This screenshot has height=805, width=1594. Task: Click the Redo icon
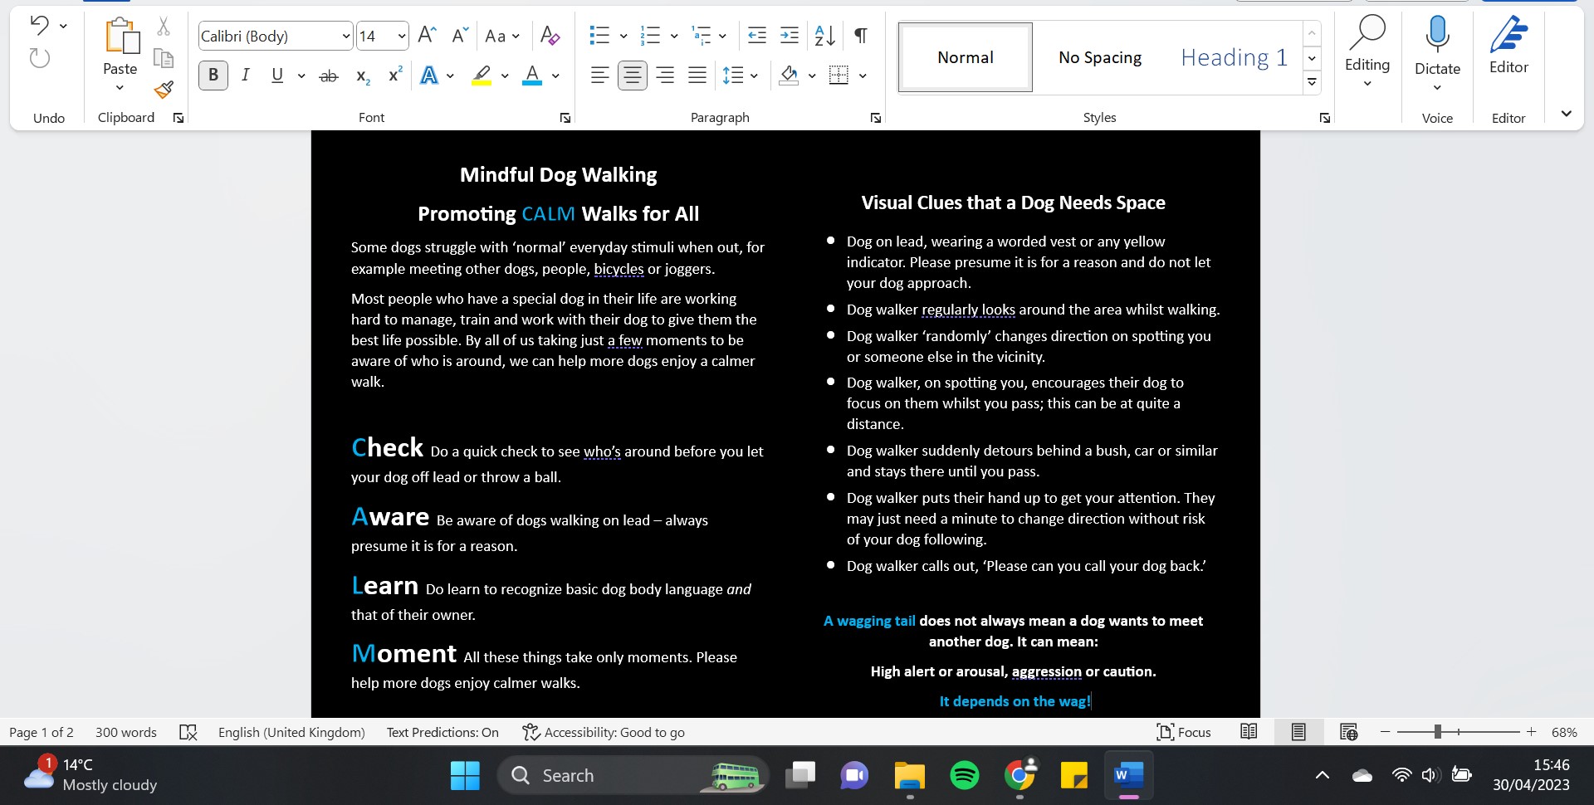pos(39,58)
